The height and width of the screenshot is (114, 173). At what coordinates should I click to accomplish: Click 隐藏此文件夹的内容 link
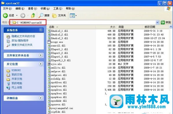[23, 36]
